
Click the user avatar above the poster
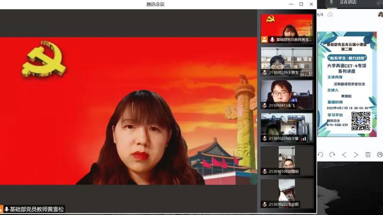[x=380, y=15]
